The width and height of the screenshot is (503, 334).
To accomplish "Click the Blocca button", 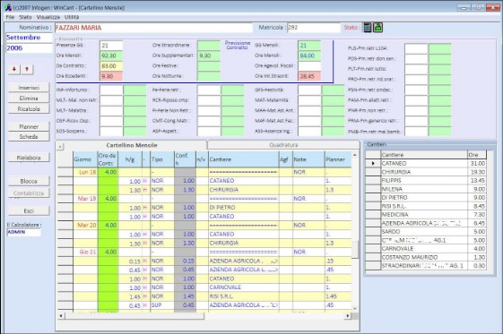I will [x=29, y=181].
